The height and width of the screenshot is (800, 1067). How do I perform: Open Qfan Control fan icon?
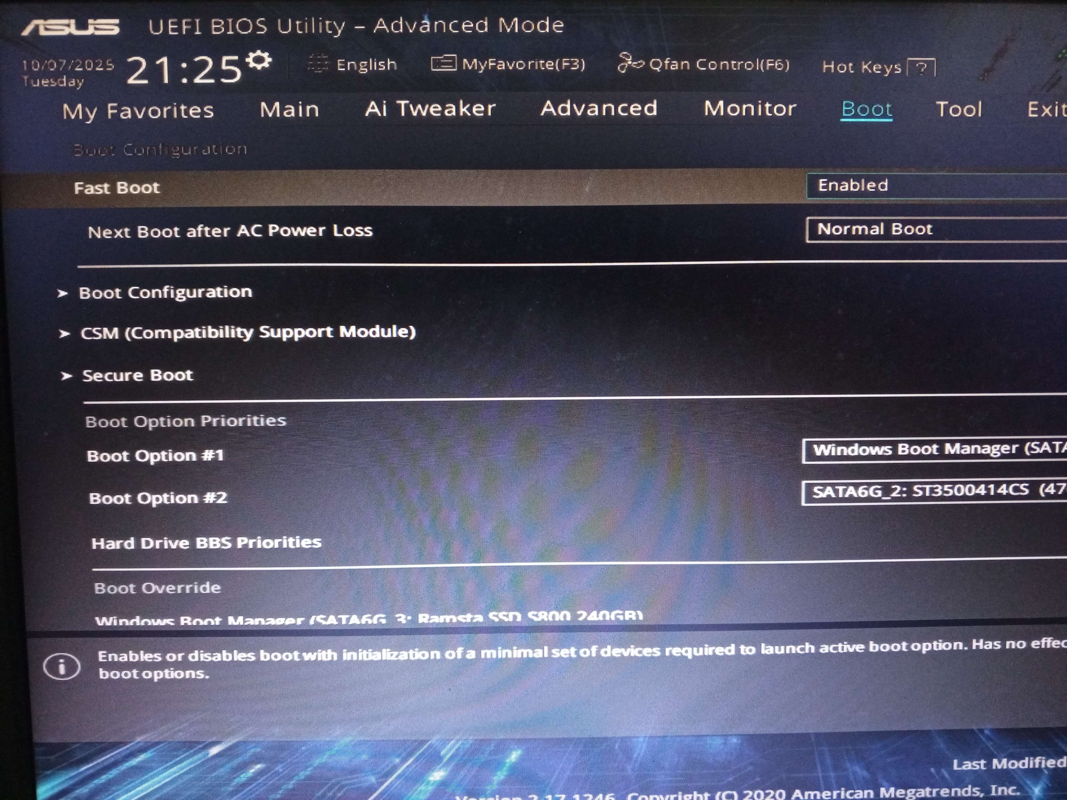[630, 63]
